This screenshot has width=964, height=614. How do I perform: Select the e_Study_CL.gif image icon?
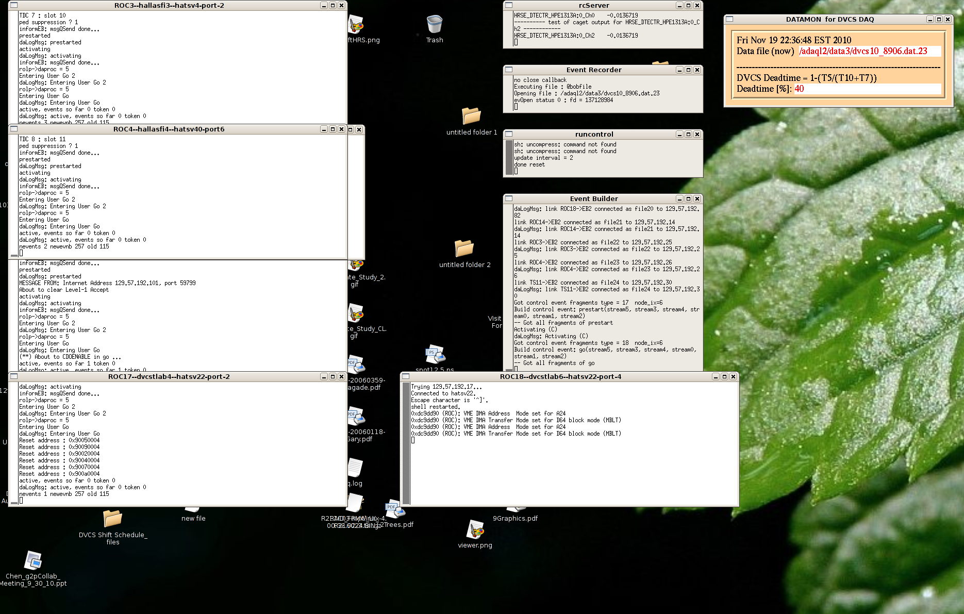(356, 313)
